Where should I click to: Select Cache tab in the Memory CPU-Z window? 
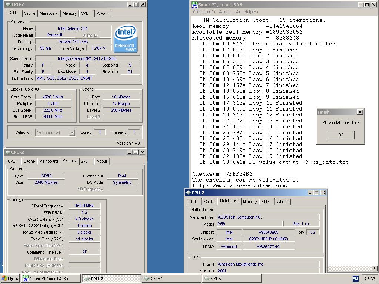pos(29,161)
